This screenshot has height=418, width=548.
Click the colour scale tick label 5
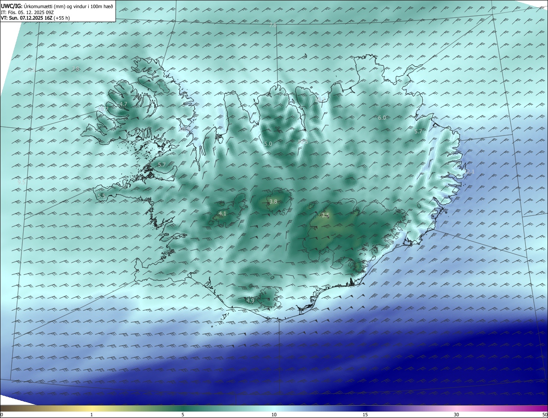click(x=183, y=415)
